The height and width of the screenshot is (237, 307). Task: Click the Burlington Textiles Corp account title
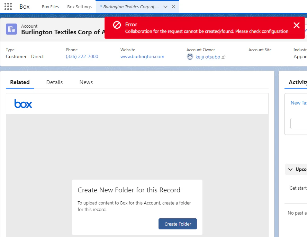(x=63, y=32)
